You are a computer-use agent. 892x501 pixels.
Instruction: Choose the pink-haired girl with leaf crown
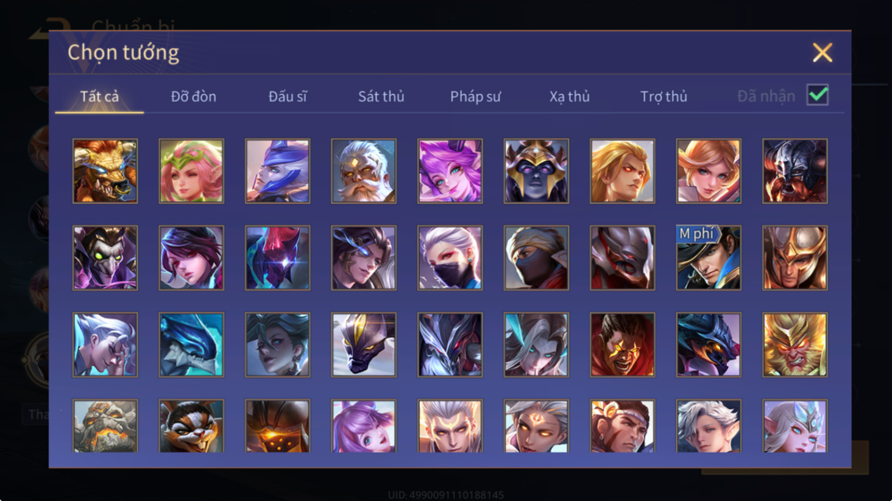(191, 171)
